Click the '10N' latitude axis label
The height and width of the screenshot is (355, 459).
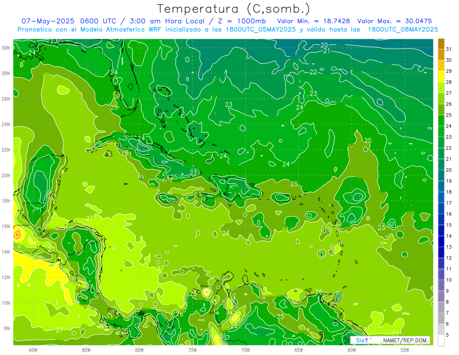pyautogui.click(x=5, y=303)
